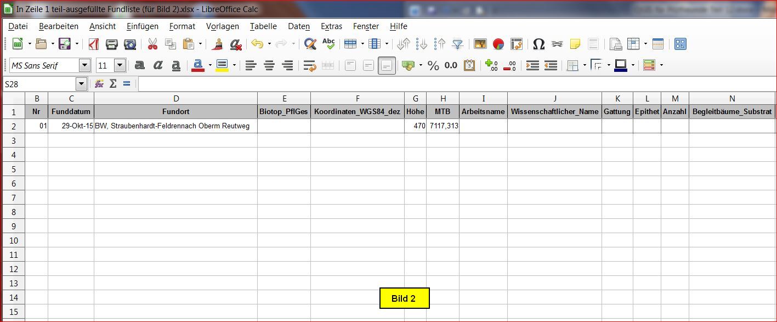777x322 pixels.
Task: Toggle wrap text option
Action: point(310,66)
